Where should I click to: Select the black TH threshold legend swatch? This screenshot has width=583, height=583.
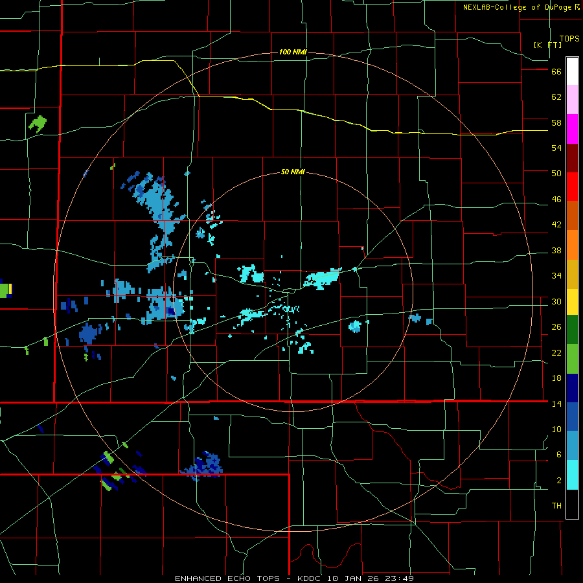(572, 504)
